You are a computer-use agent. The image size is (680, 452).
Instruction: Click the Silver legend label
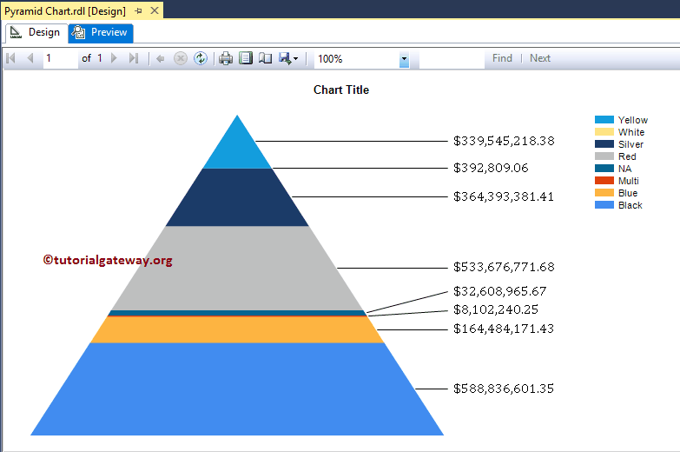tap(630, 144)
